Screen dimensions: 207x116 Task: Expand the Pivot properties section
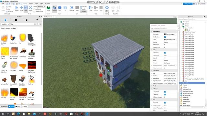tap(151, 86)
